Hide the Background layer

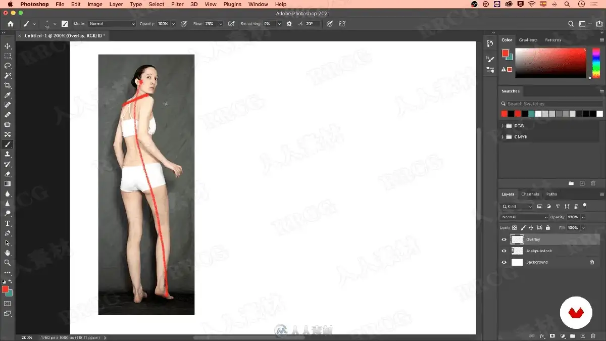click(x=503, y=262)
